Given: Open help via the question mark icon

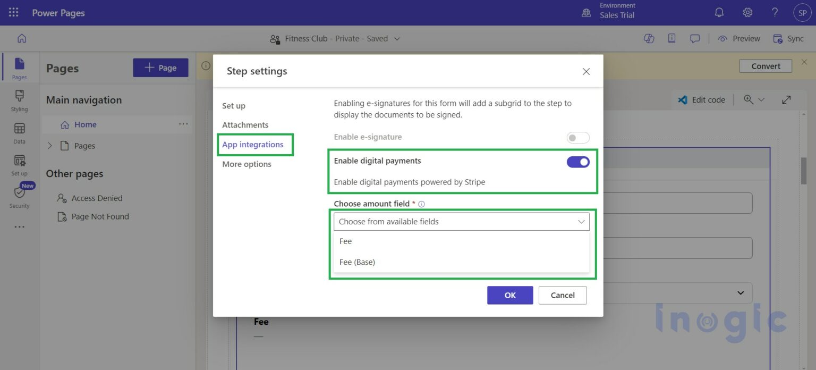Looking at the screenshot, I should [x=774, y=12].
